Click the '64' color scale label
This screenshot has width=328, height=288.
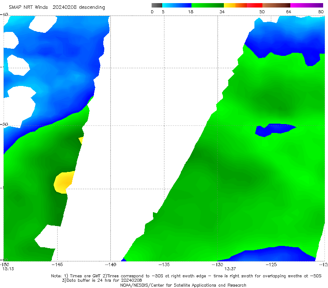coord(289,12)
